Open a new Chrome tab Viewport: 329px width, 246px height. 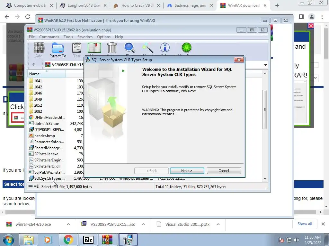(277, 6)
